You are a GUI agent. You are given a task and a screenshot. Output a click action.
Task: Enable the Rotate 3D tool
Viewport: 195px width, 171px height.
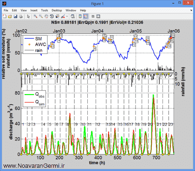52,16
